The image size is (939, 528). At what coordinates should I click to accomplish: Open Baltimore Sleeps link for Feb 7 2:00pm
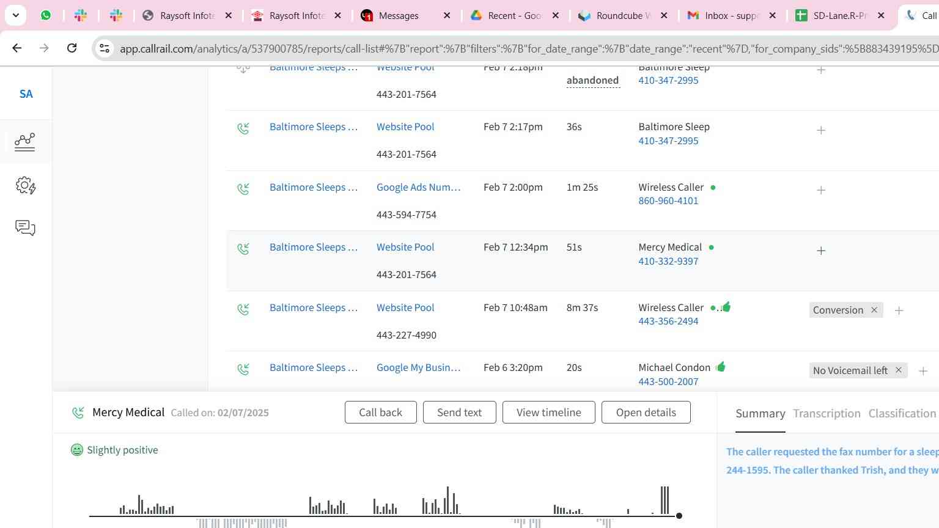coord(314,188)
